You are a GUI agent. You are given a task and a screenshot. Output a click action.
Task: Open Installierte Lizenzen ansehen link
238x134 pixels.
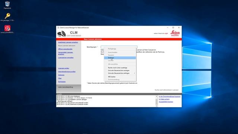68,42
